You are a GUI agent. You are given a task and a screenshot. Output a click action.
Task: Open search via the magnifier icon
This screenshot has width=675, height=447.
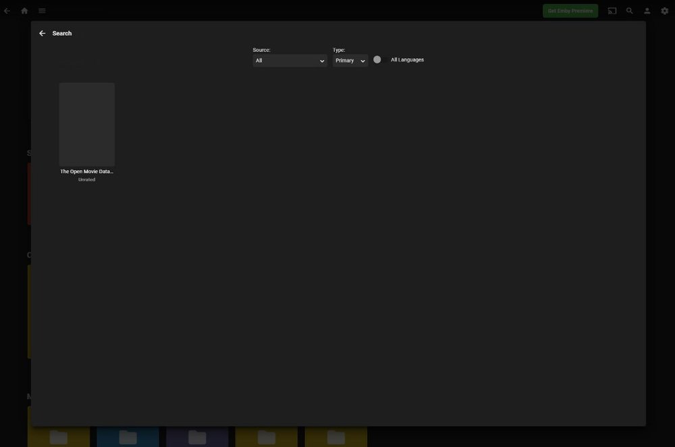(628, 10)
